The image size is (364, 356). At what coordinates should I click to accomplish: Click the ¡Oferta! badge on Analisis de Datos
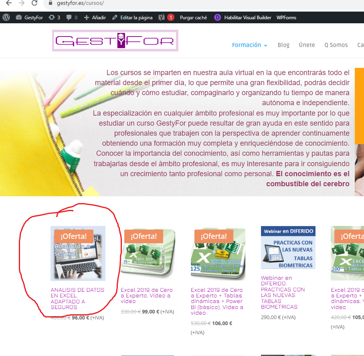(x=74, y=236)
